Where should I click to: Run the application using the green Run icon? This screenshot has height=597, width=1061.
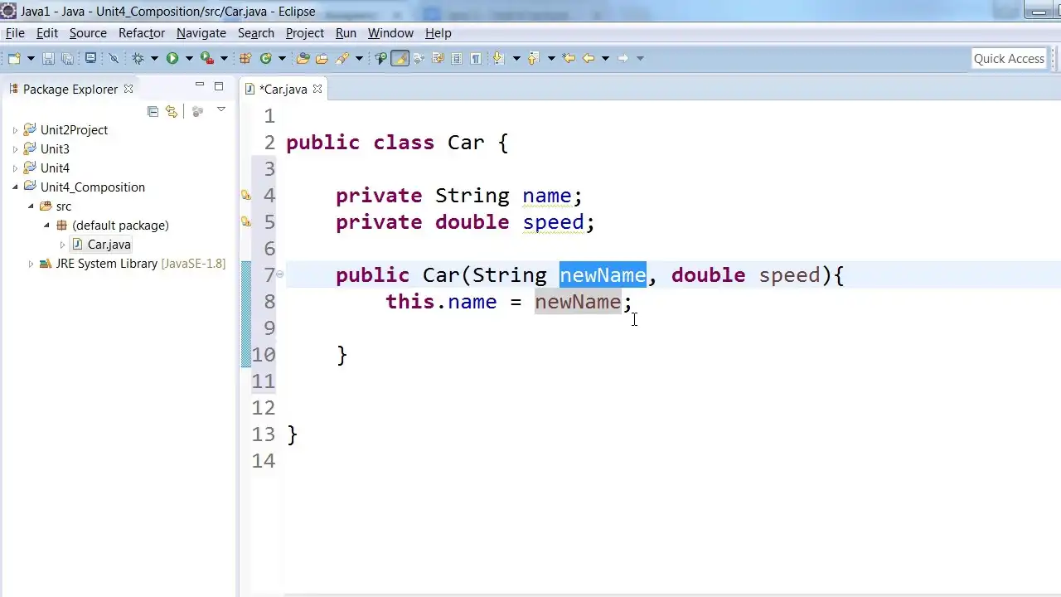click(172, 58)
